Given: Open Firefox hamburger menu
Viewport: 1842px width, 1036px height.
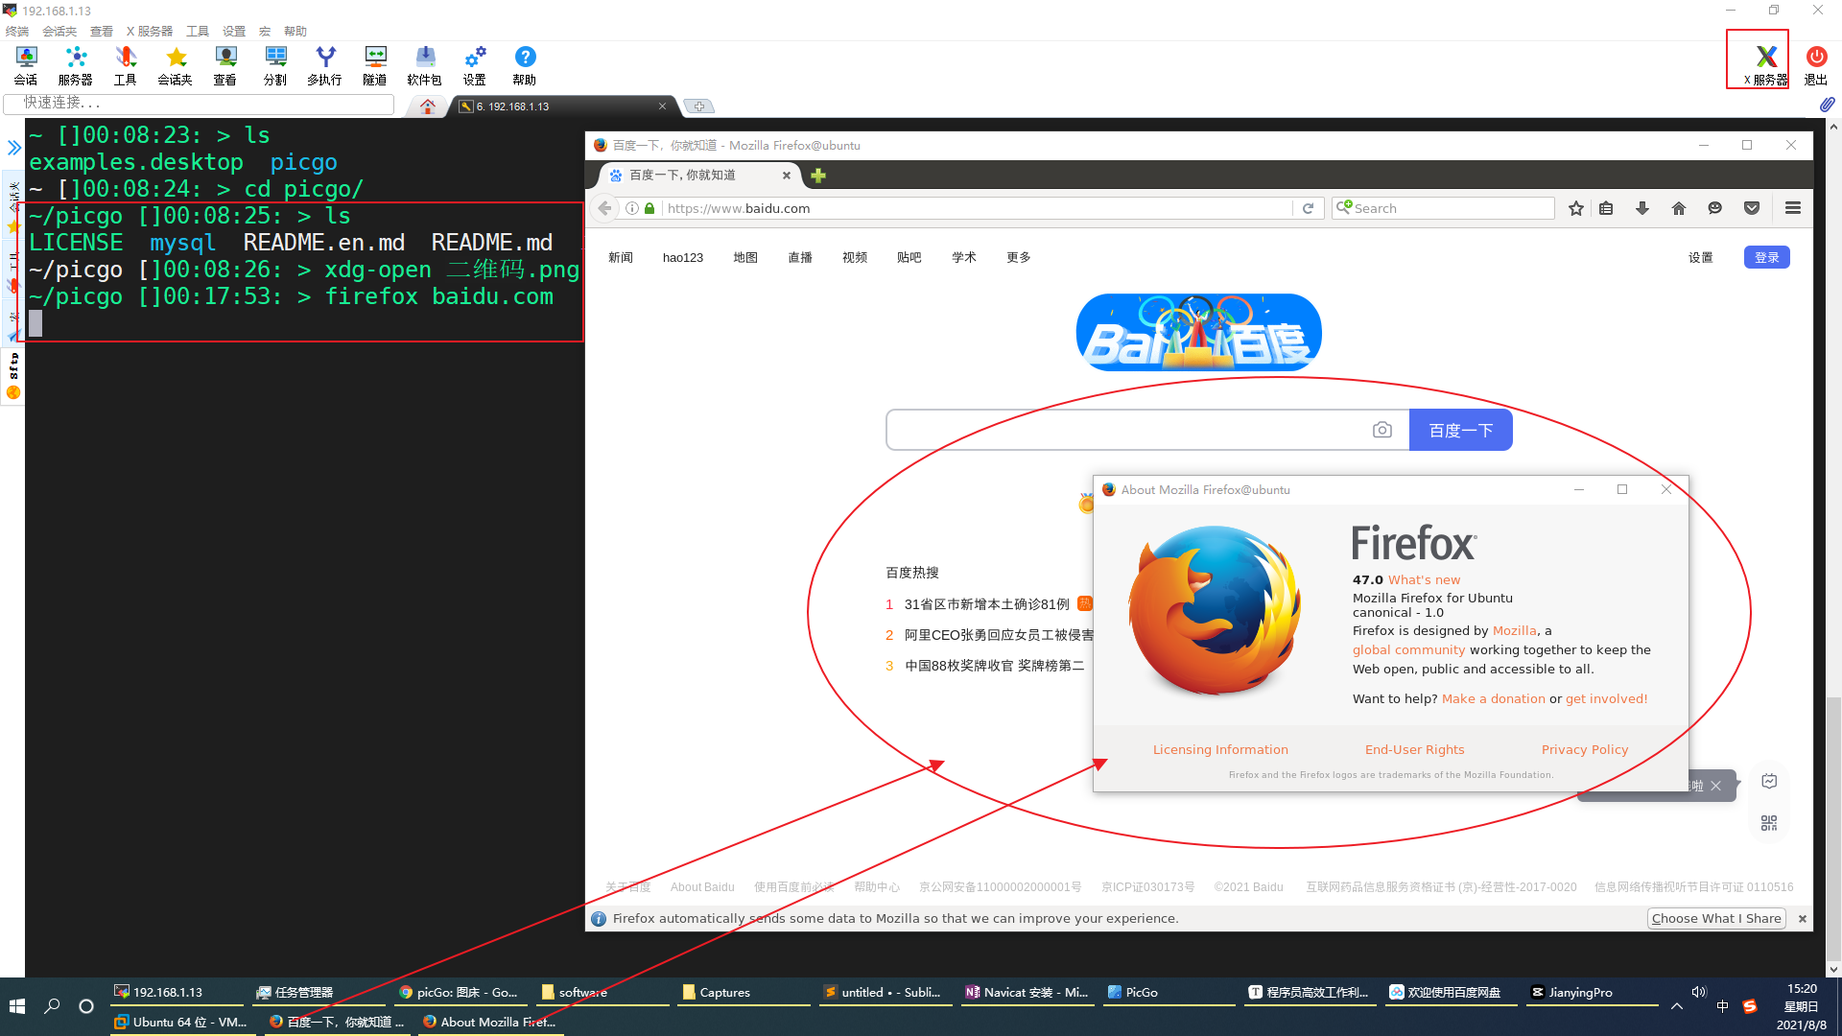Looking at the screenshot, I should (1793, 208).
